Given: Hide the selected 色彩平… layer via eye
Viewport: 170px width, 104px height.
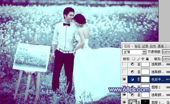Looking at the screenshot, I should 124,79.
